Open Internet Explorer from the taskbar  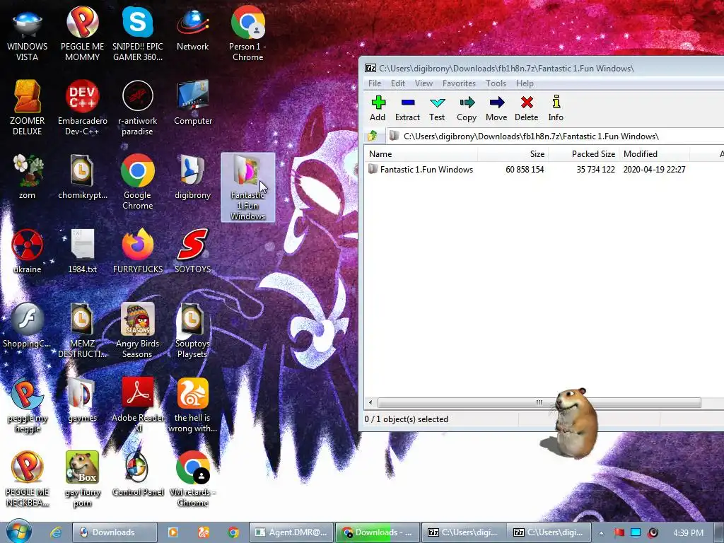(x=56, y=532)
